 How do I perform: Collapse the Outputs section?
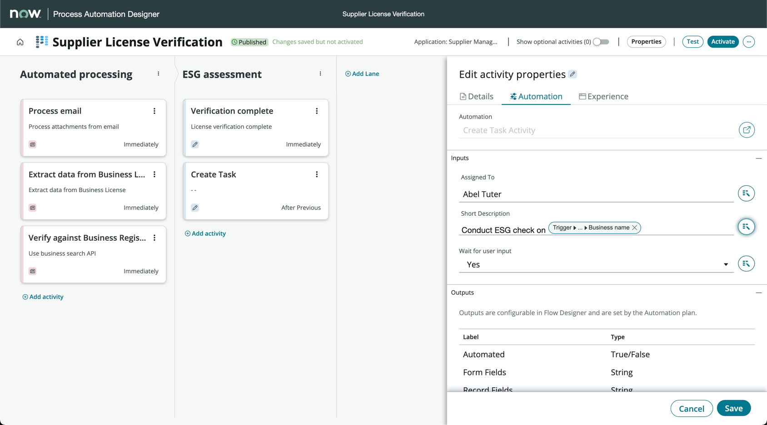pos(758,293)
